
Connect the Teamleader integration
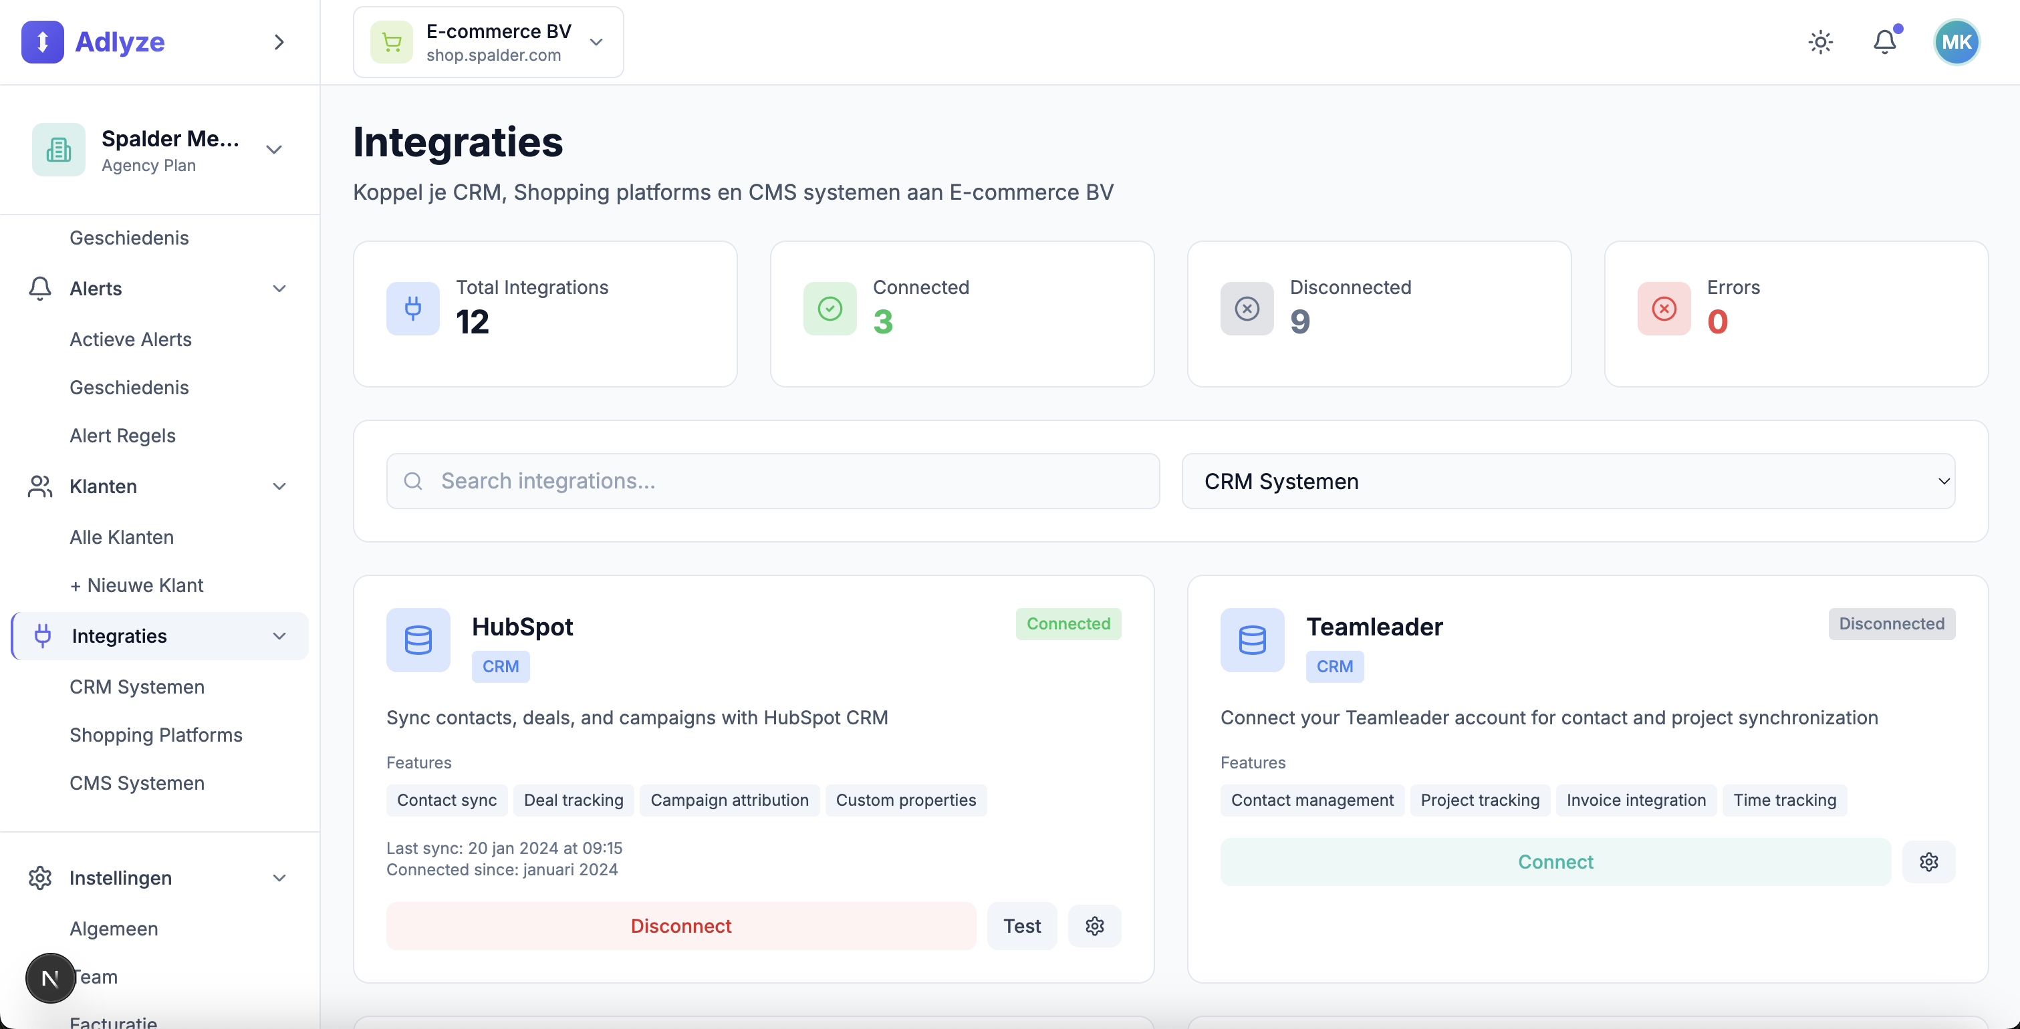pyautogui.click(x=1555, y=861)
